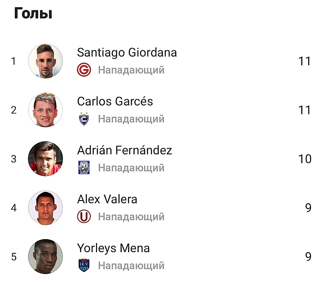Open Alex Valera player name
Screen dimensions: 328x284
click(107, 199)
